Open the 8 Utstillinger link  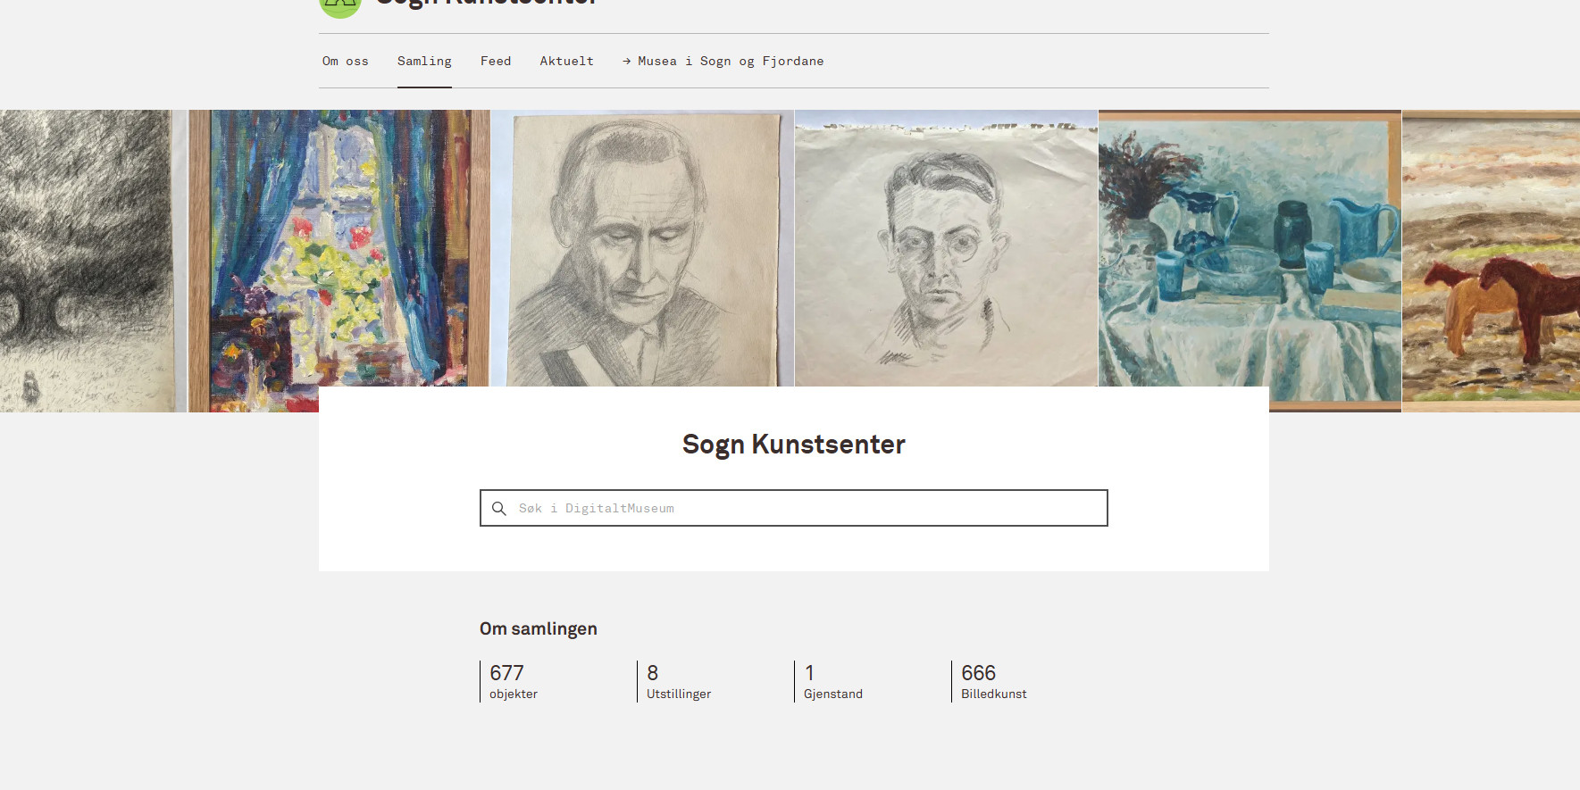pyautogui.click(x=678, y=682)
